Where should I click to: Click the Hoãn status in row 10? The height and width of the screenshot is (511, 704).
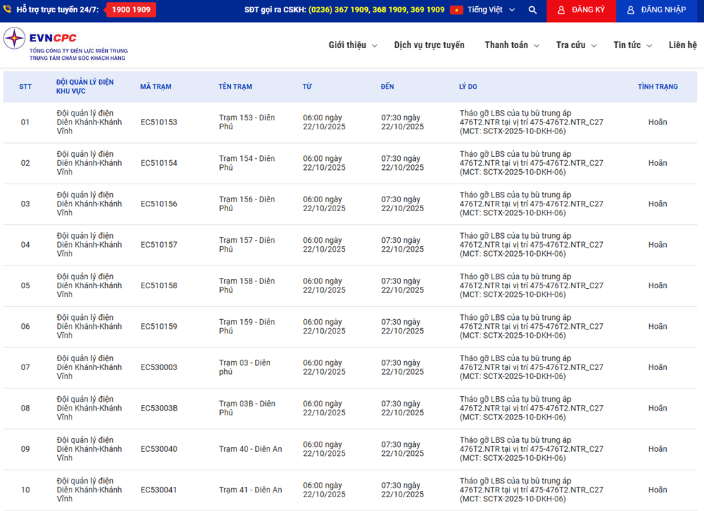tap(657, 490)
